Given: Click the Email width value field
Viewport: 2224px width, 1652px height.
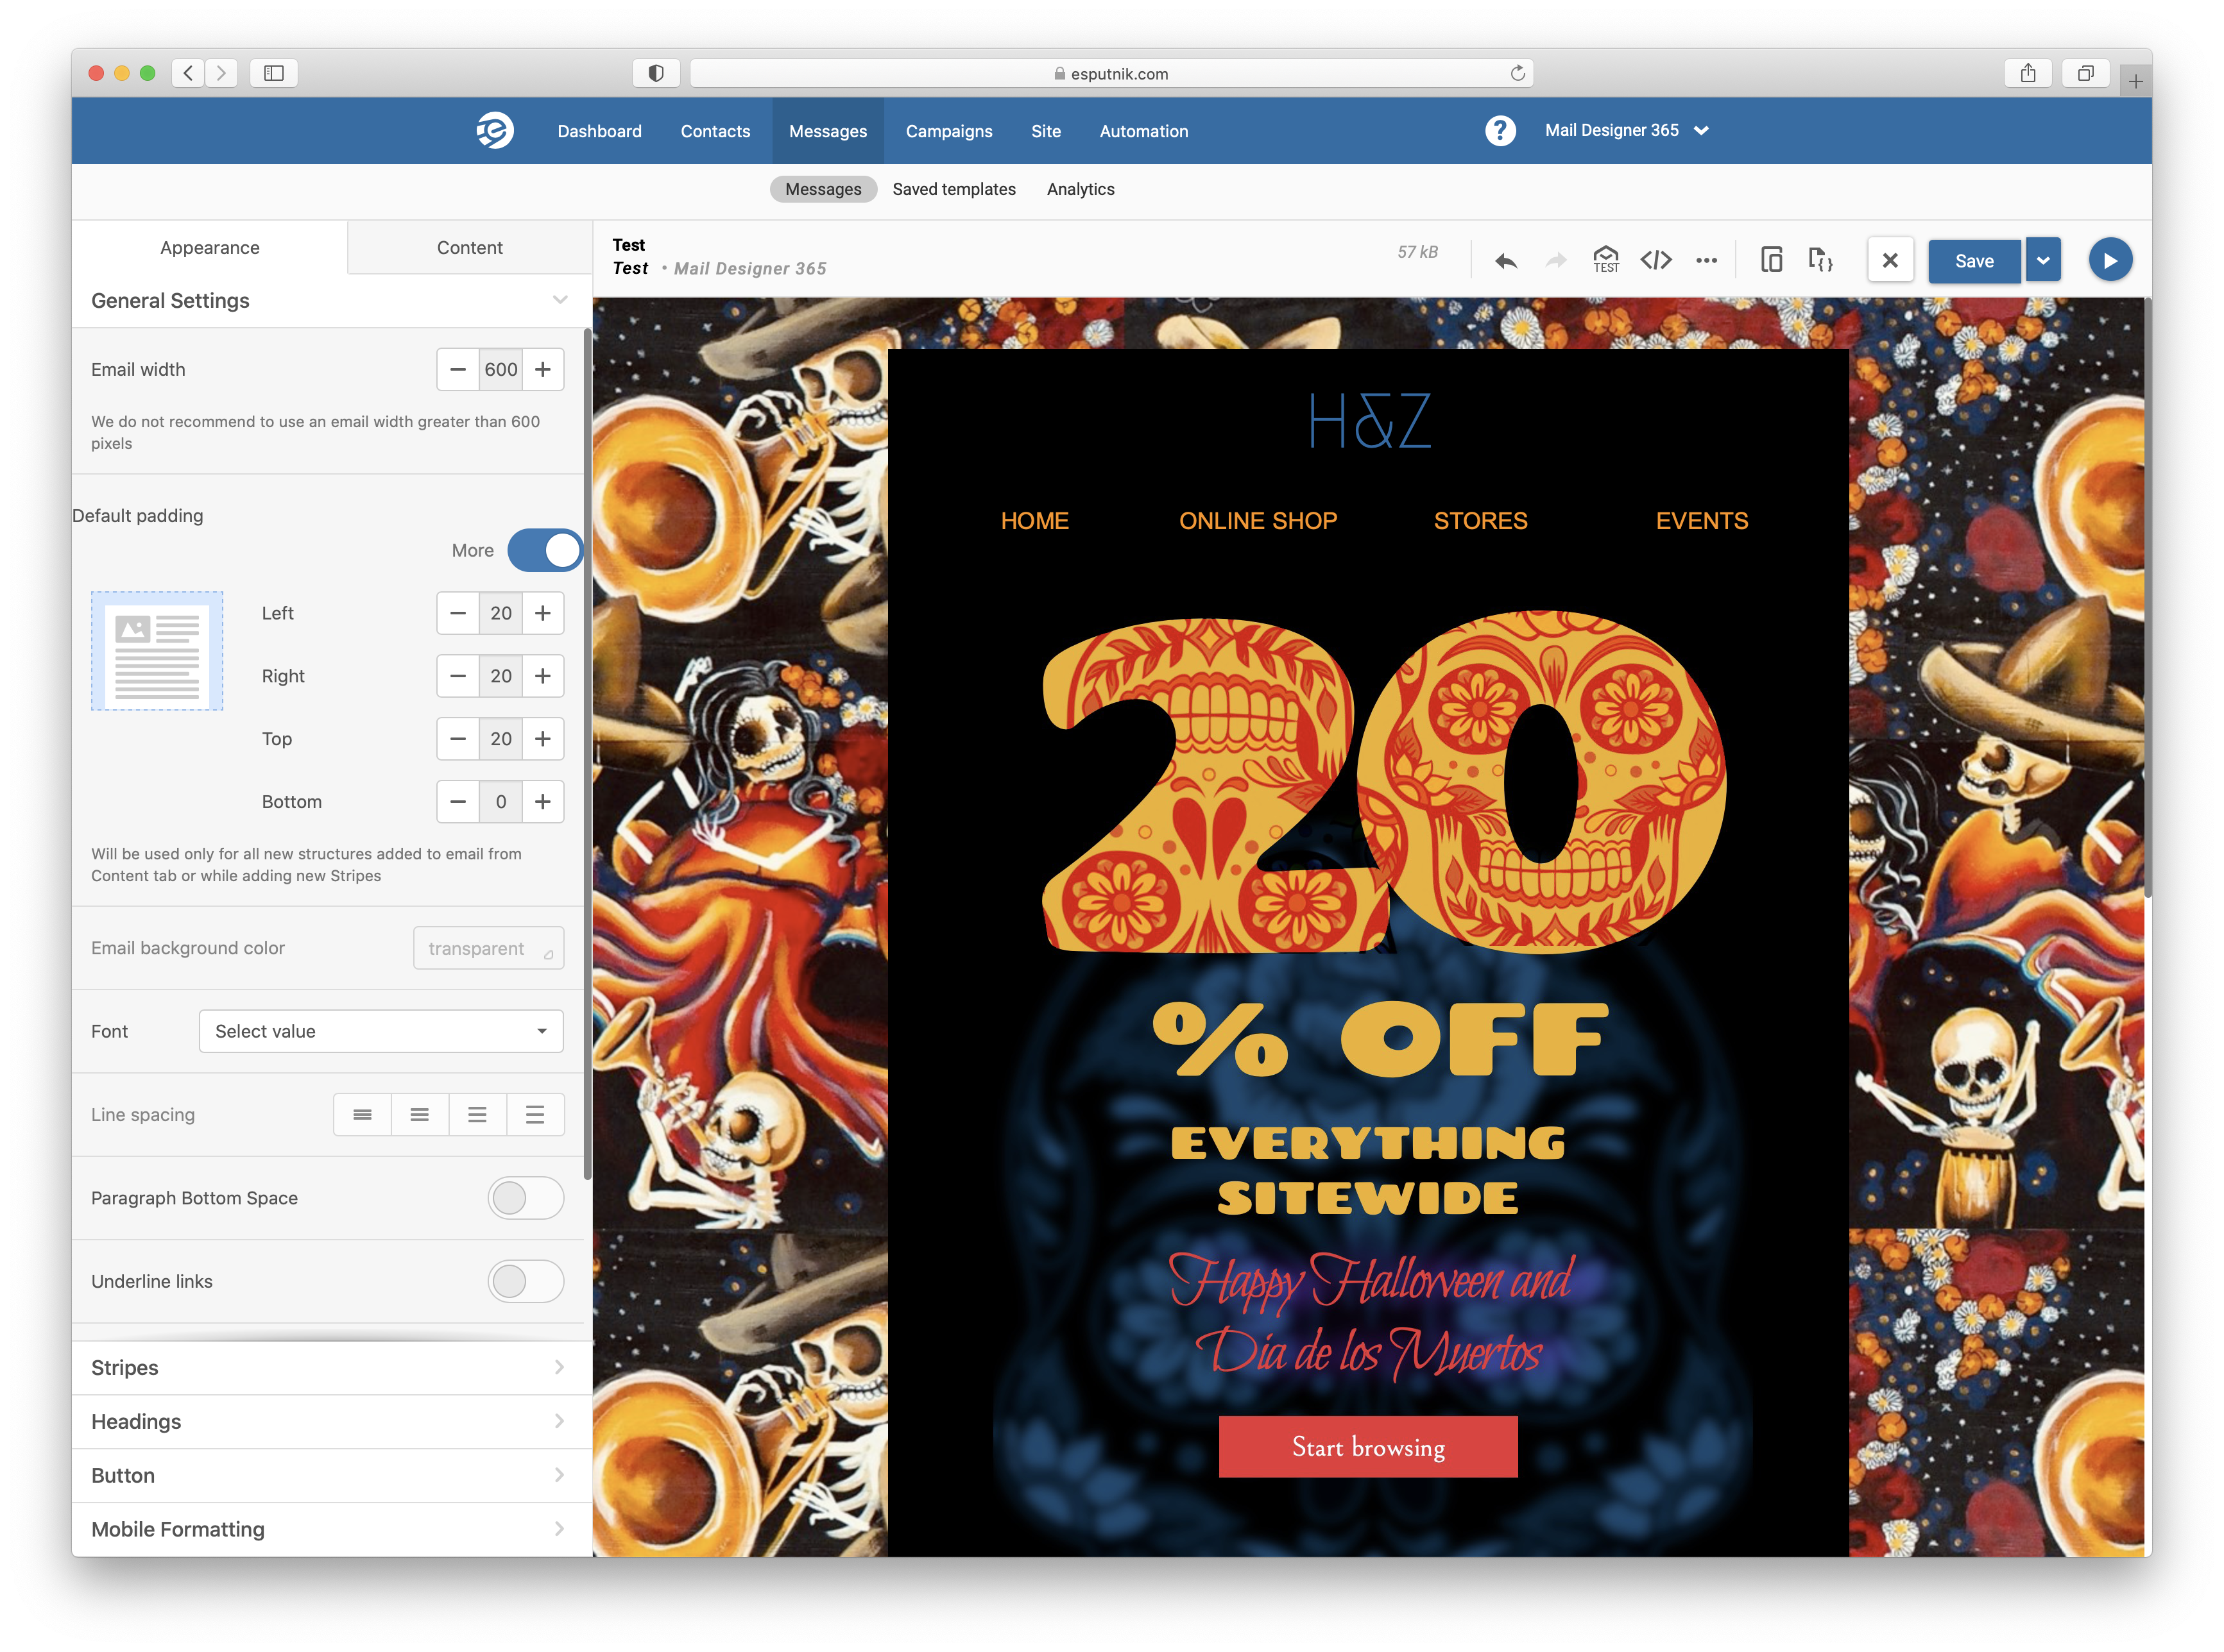Looking at the screenshot, I should coord(501,370).
